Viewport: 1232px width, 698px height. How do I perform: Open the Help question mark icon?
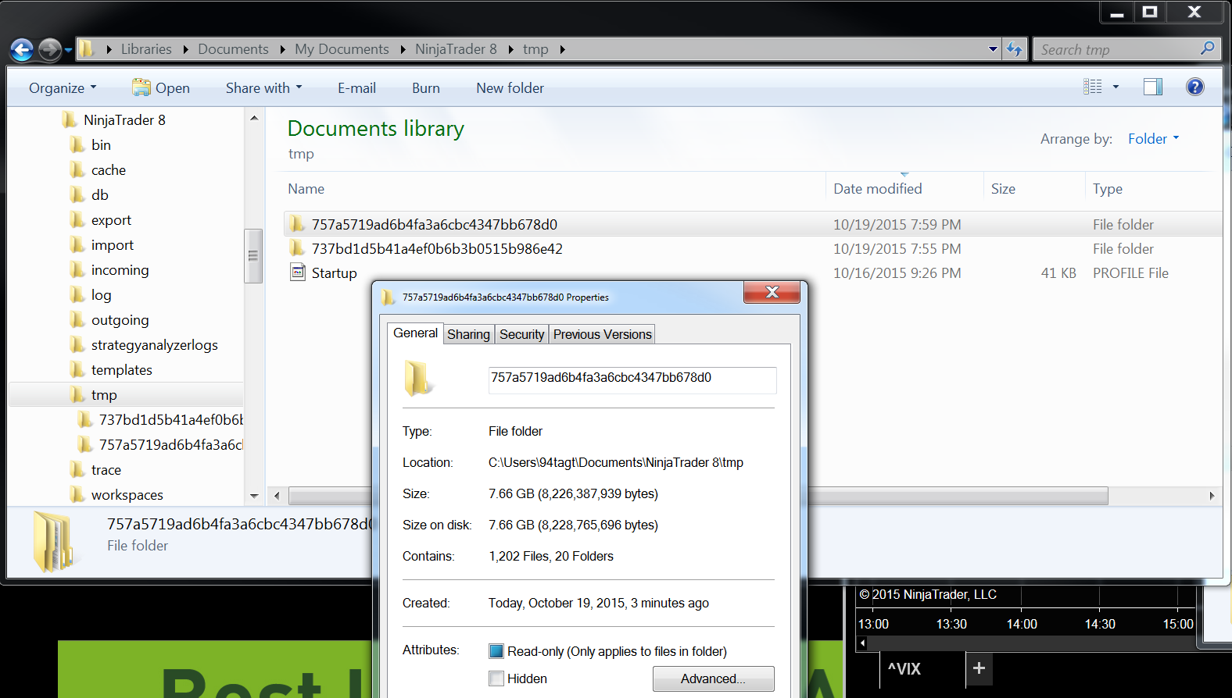pos(1195,87)
